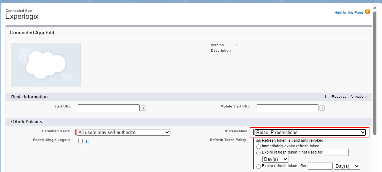Open the Day(s) dropdown next to 'Expire after'
The width and height of the screenshot is (382, 172).
pyautogui.click(x=347, y=166)
